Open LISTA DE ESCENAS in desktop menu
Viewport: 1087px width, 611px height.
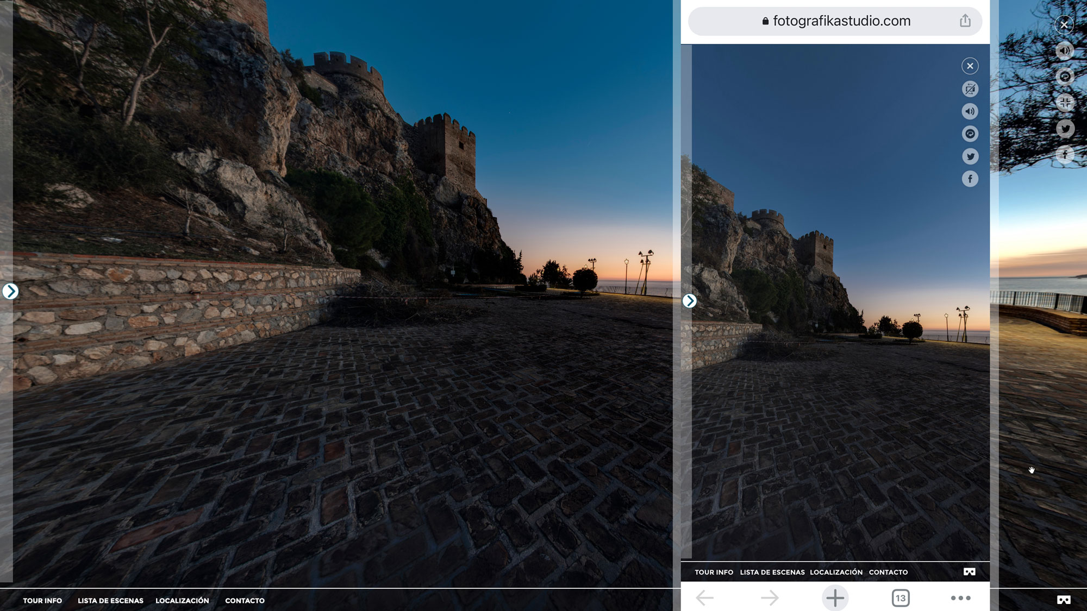click(110, 601)
